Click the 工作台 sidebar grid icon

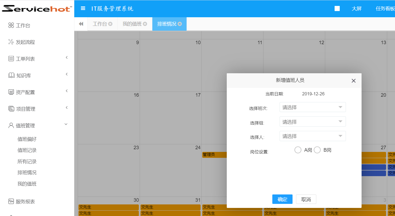point(11,26)
